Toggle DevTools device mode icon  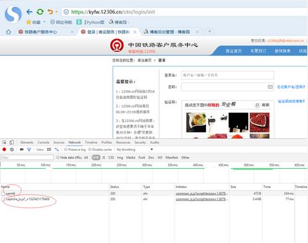(x=12, y=142)
